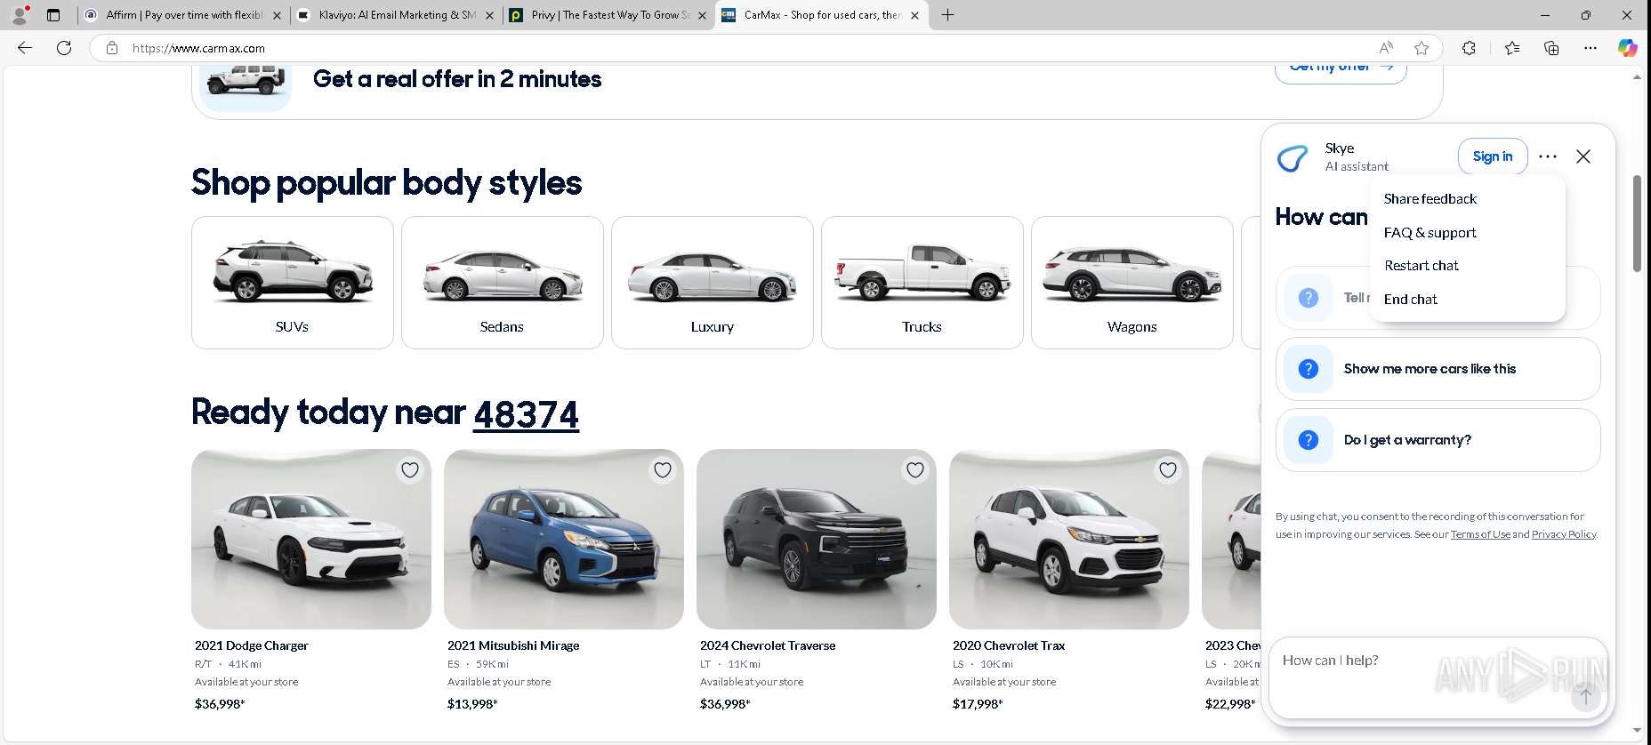Open the Privacy Policy link
This screenshot has width=1651, height=745.
pos(1564,534)
